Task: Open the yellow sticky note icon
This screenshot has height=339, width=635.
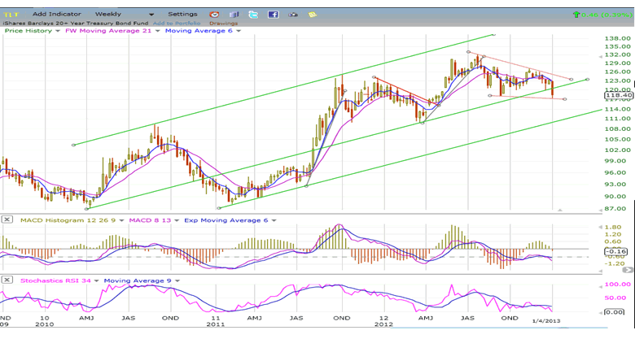Action: click(x=311, y=15)
